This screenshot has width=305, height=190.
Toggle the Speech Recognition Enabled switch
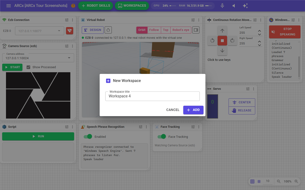click(x=88, y=137)
